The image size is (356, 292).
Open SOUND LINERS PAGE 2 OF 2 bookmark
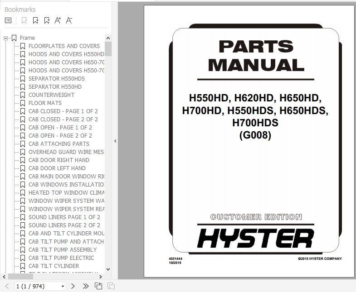tap(64, 225)
